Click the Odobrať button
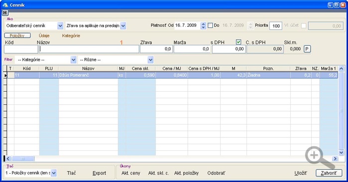 point(216,173)
